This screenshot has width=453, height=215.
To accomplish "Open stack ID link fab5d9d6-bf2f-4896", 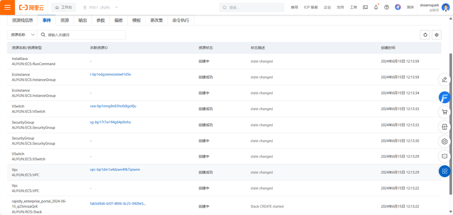I will pos(118,203).
